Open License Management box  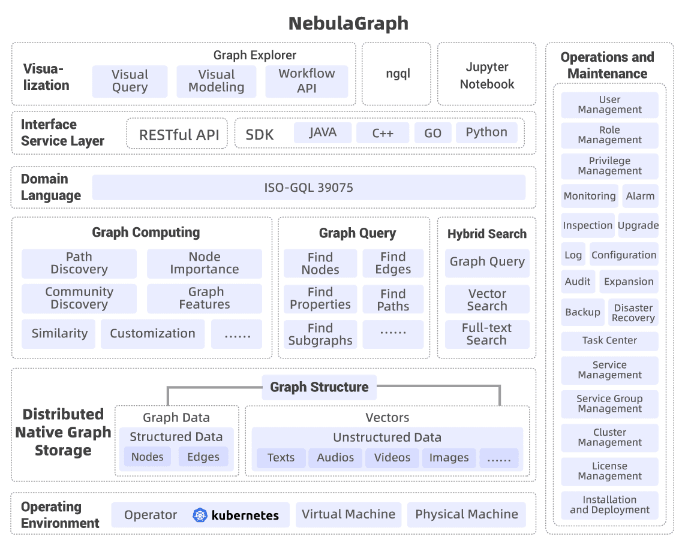pos(609,471)
